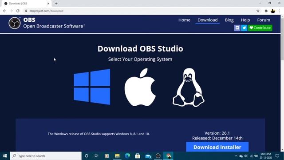Open the OBS Twitter icon
The width and height of the screenshot is (284, 160).
point(244,28)
